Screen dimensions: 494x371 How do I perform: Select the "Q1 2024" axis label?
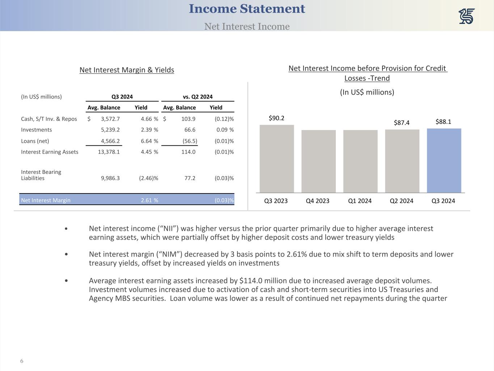[x=360, y=201]
